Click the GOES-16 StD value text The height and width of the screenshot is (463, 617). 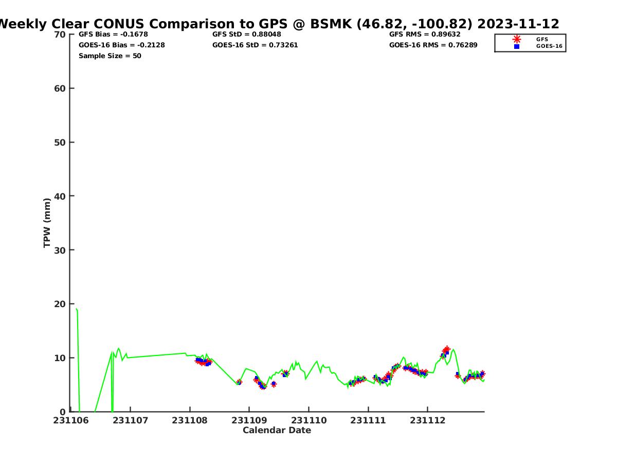click(255, 45)
